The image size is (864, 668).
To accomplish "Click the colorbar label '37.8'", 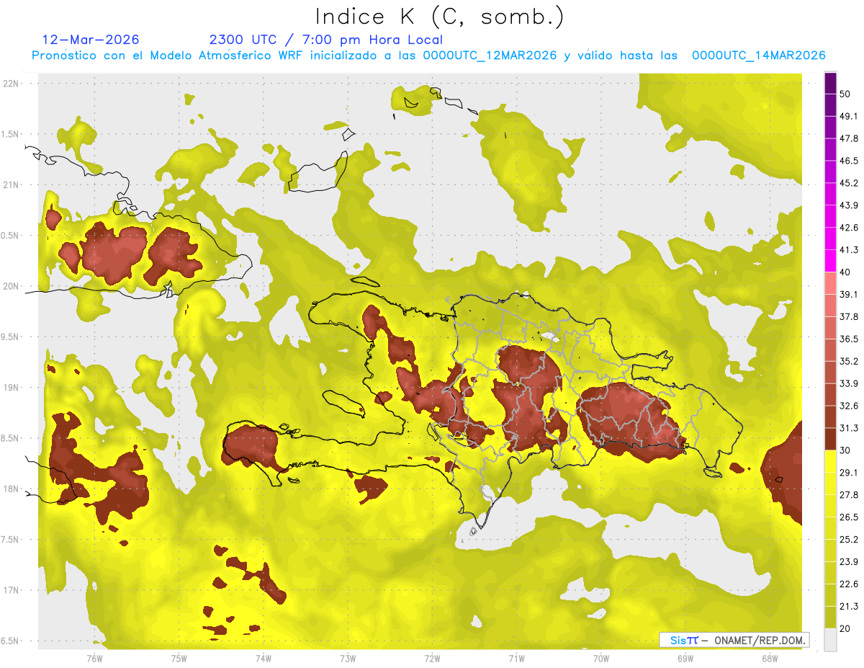I will (849, 317).
